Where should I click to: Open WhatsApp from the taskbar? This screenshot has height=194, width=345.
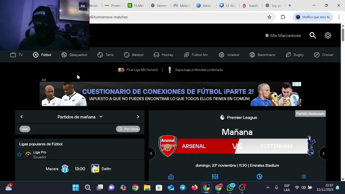230,188
